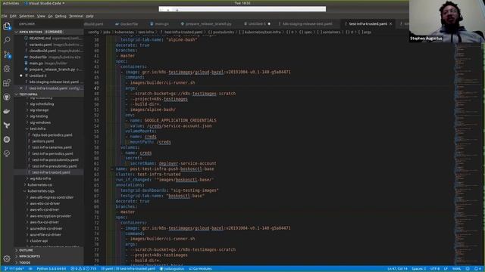Open janitors.yaml in file tree

(x=43, y=141)
